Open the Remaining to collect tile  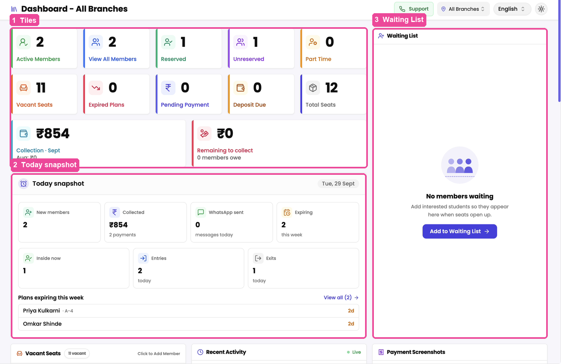pos(279,143)
